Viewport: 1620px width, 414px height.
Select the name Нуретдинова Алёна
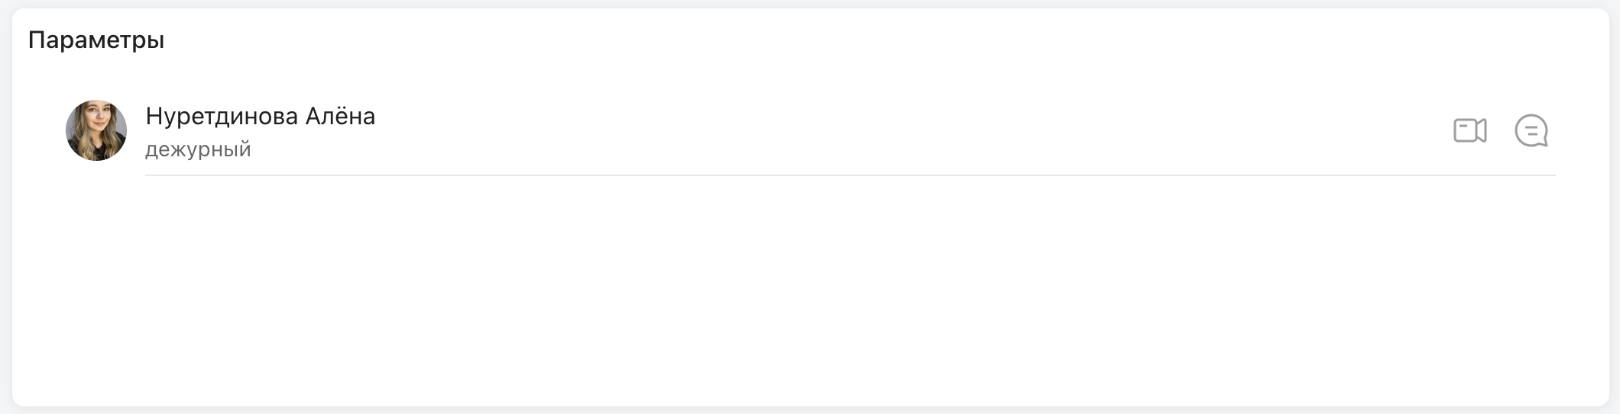point(260,117)
